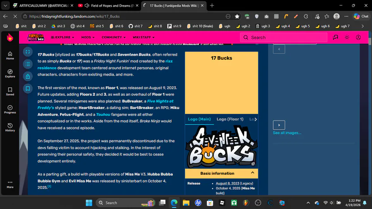372x209 pixels.
Task: Open the tab actions menu chevron
Action: pos(5,5)
